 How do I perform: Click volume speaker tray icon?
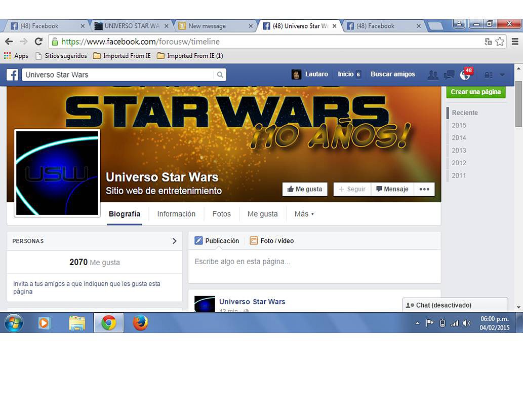(x=467, y=323)
